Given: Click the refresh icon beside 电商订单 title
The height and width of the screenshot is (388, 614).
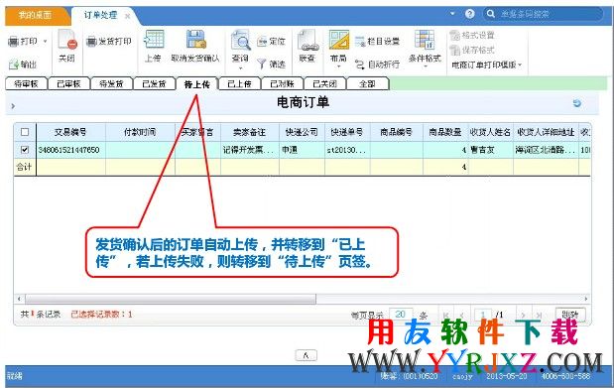Looking at the screenshot, I should (576, 103).
